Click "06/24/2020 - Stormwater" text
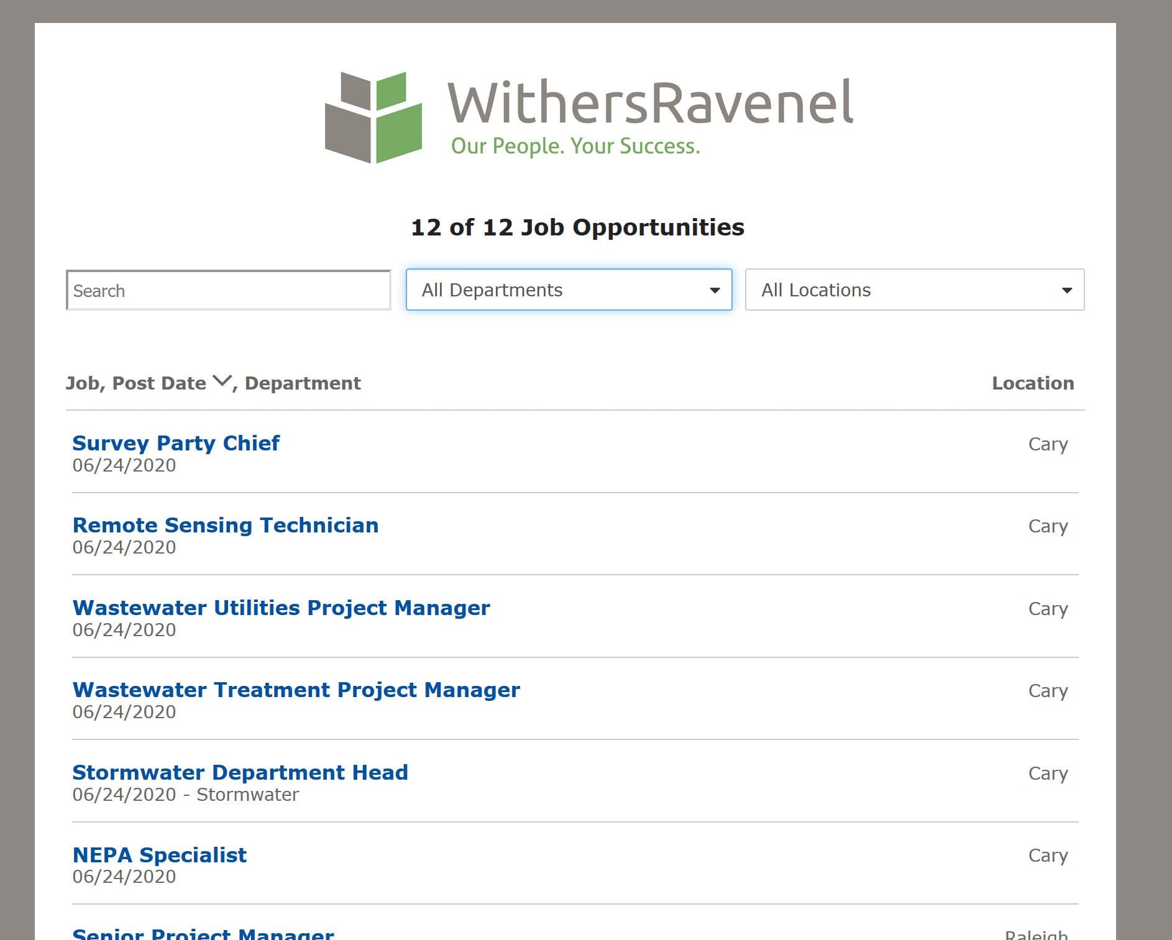This screenshot has height=940, width=1172. coord(185,795)
